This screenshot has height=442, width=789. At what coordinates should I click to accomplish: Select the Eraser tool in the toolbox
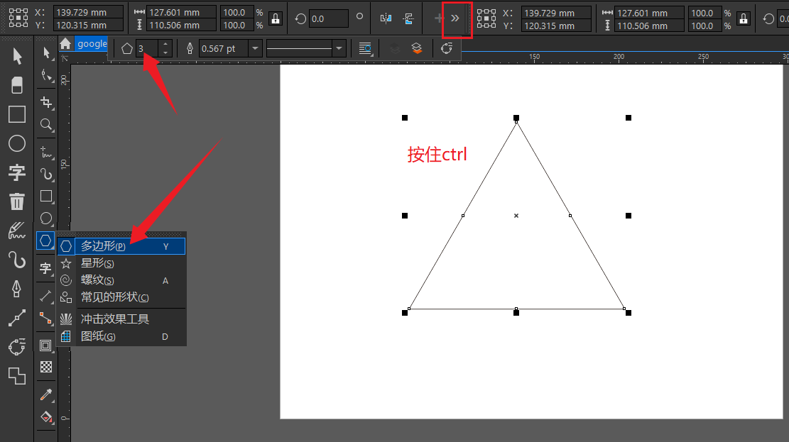(x=17, y=85)
